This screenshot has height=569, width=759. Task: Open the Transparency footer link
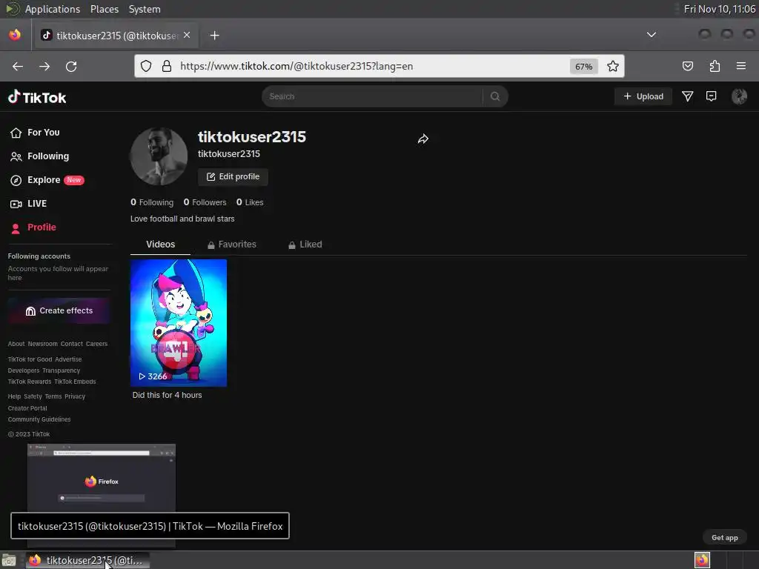pos(61,370)
